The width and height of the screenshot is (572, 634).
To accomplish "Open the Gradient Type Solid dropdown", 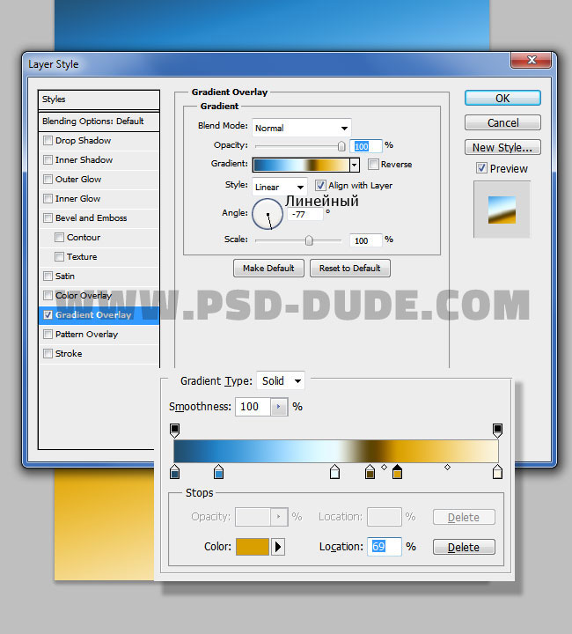I will point(281,381).
